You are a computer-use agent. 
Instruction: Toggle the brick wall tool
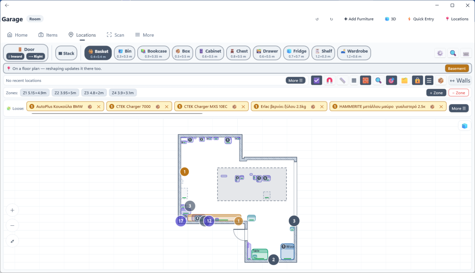click(x=365, y=80)
